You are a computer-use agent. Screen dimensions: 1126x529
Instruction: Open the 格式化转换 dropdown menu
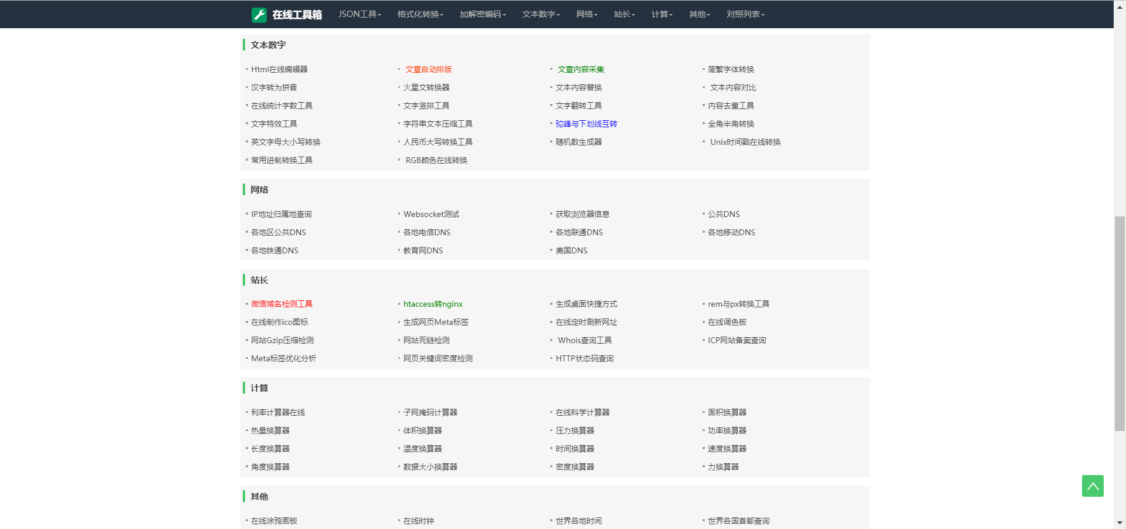(x=420, y=14)
